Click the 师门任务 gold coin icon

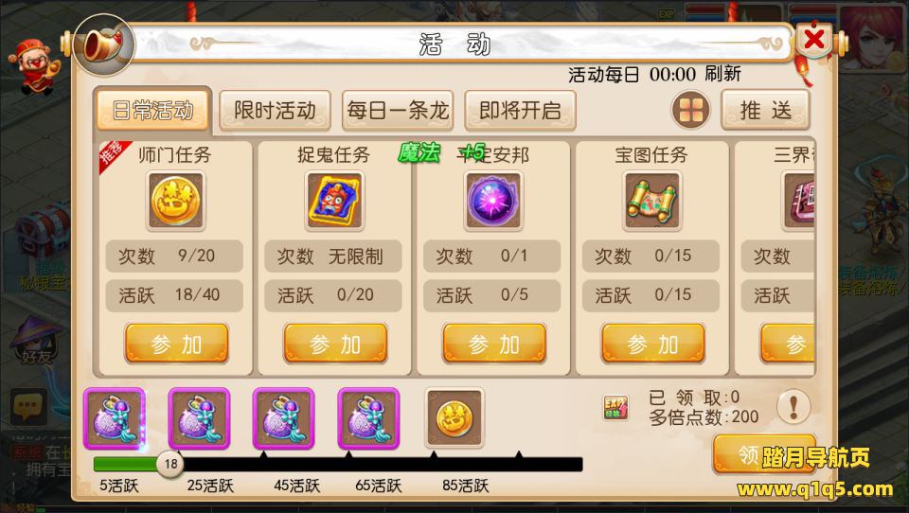(x=176, y=202)
